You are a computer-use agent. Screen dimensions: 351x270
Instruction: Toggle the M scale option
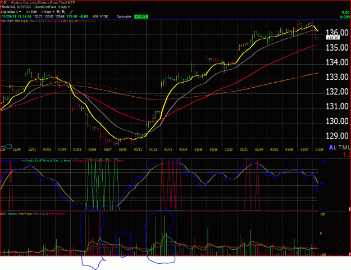pyautogui.click(x=345, y=147)
